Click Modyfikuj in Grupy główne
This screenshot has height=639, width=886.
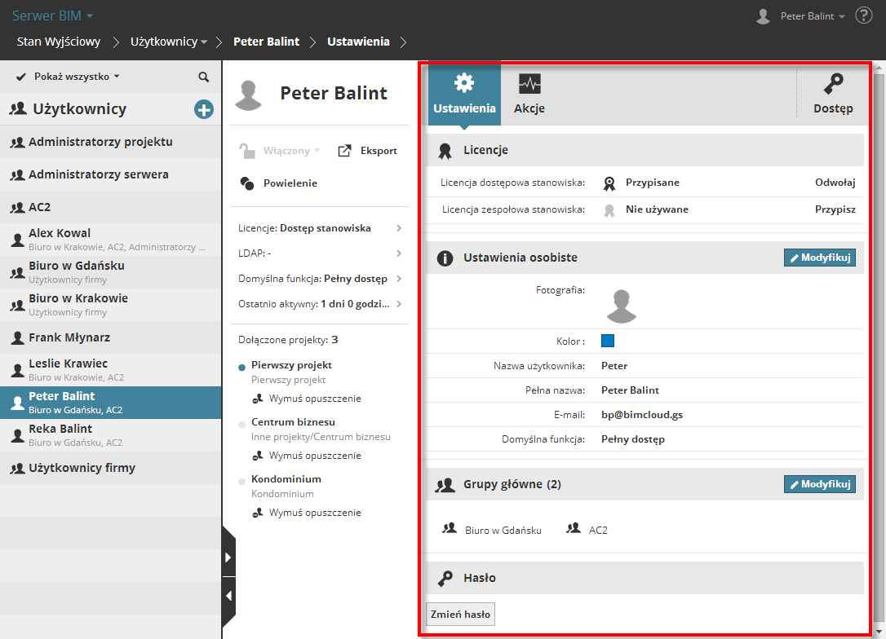click(x=819, y=484)
